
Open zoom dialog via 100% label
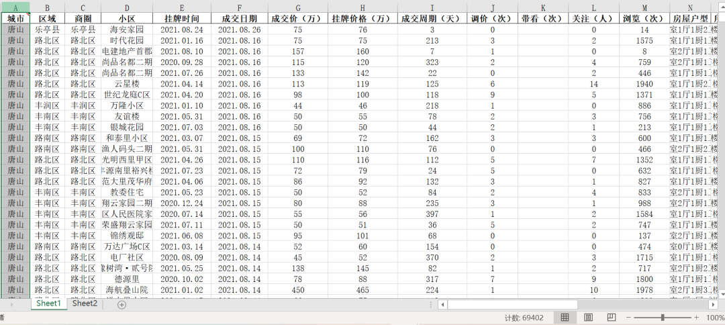715,318
